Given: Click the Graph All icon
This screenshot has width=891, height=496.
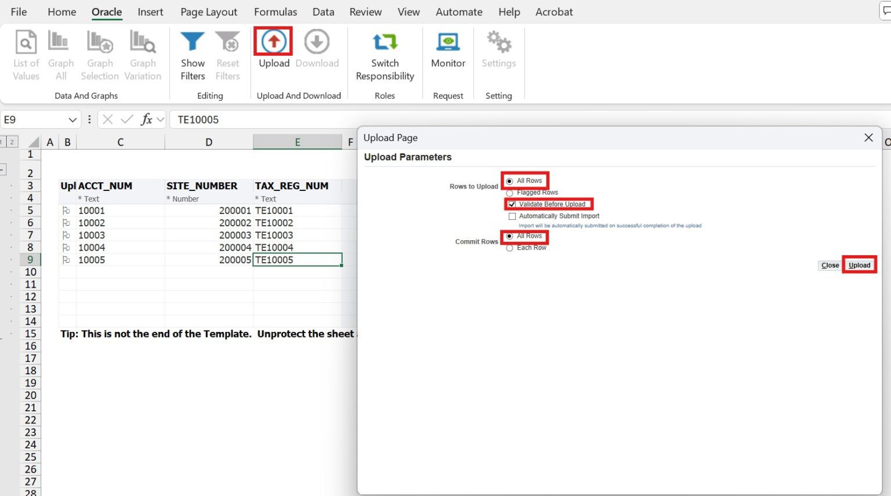Looking at the screenshot, I should (x=60, y=53).
